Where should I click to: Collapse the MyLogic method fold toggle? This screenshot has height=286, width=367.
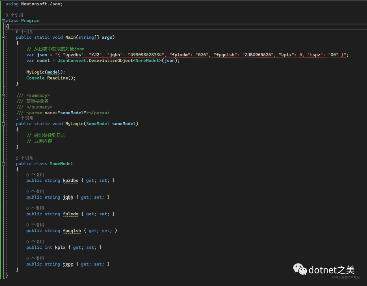point(3,124)
